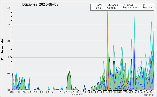Click the Usuarios blue legend line
The image size is (157, 97).
[x=120, y=5]
